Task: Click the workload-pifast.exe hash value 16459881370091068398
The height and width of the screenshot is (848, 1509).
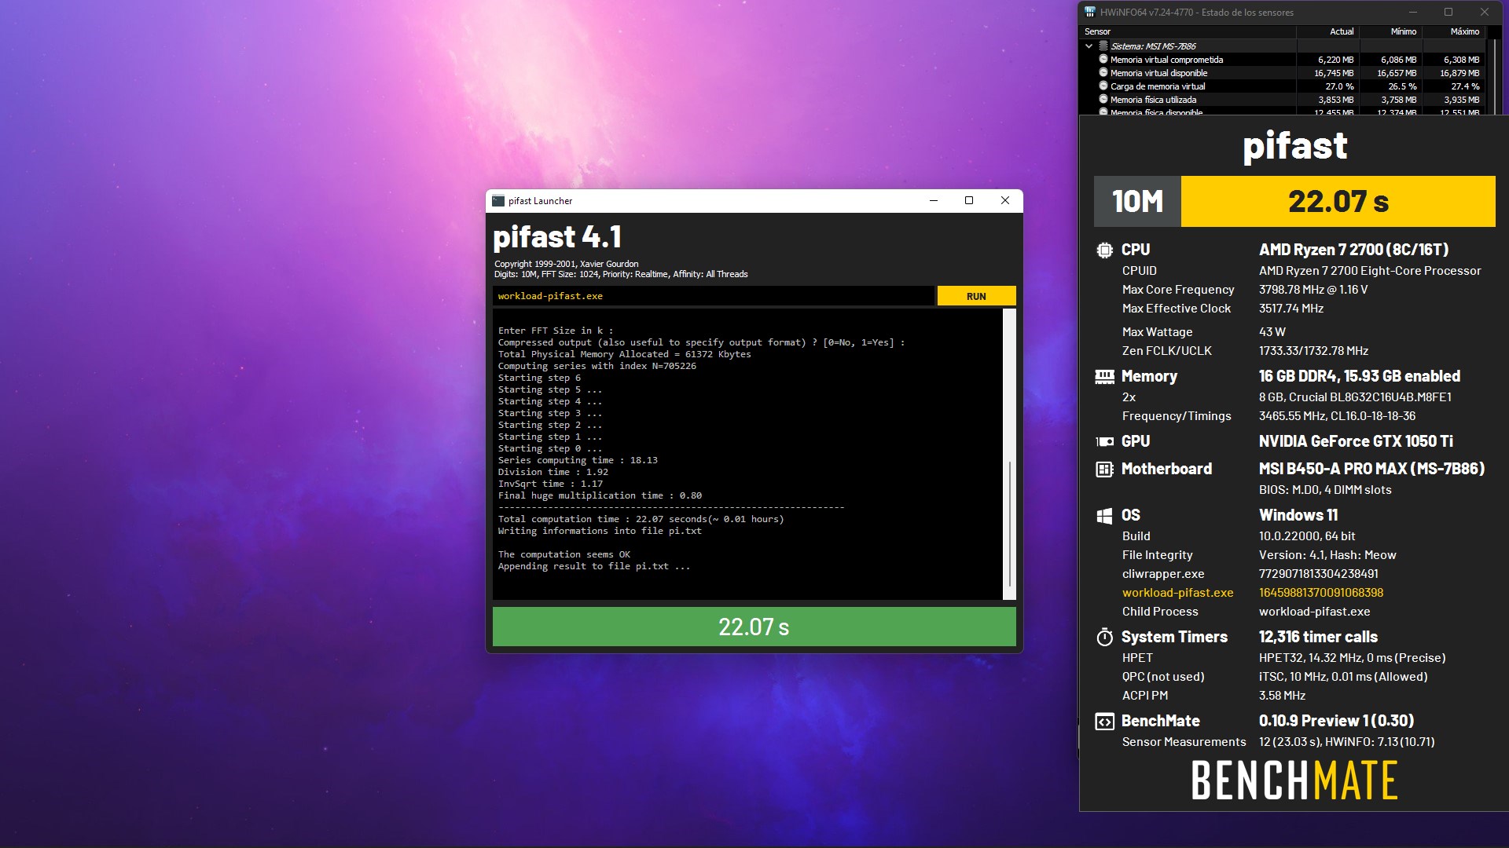Action: pos(1320,593)
